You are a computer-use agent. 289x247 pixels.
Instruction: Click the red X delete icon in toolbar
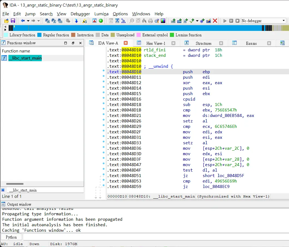click(215, 21)
